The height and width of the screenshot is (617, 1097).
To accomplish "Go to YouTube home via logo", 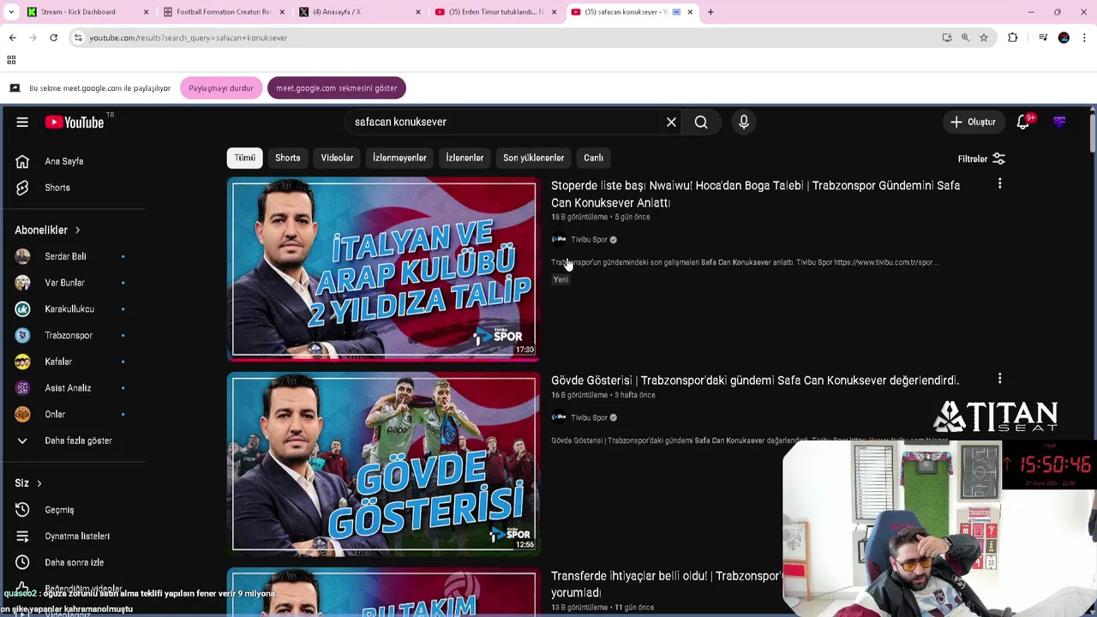I will 75,123.
